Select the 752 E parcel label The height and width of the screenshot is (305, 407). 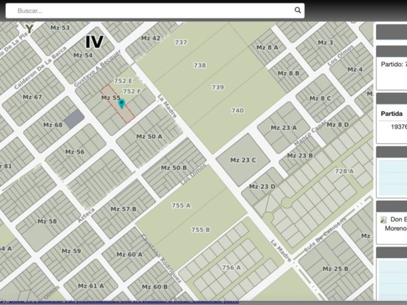123,81
